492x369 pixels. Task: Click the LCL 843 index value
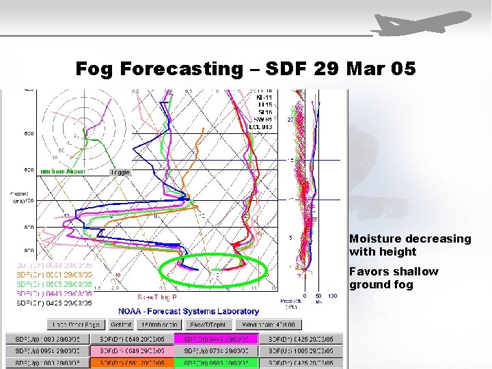click(x=260, y=127)
